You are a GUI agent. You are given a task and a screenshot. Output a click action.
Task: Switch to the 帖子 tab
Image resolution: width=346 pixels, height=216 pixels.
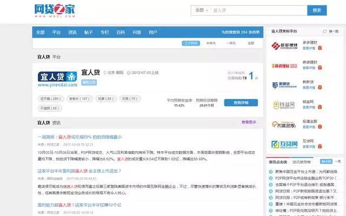(89, 32)
